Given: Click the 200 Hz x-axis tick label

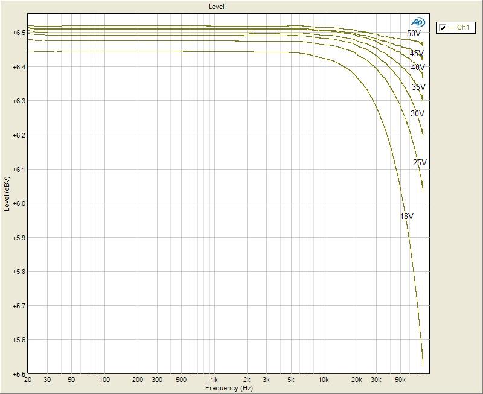Looking at the screenshot, I should click(x=138, y=380).
